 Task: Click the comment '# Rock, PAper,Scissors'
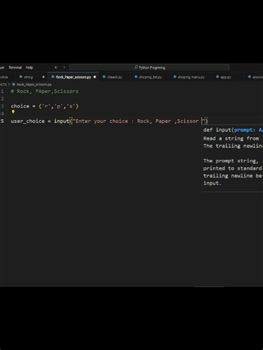pos(45,91)
